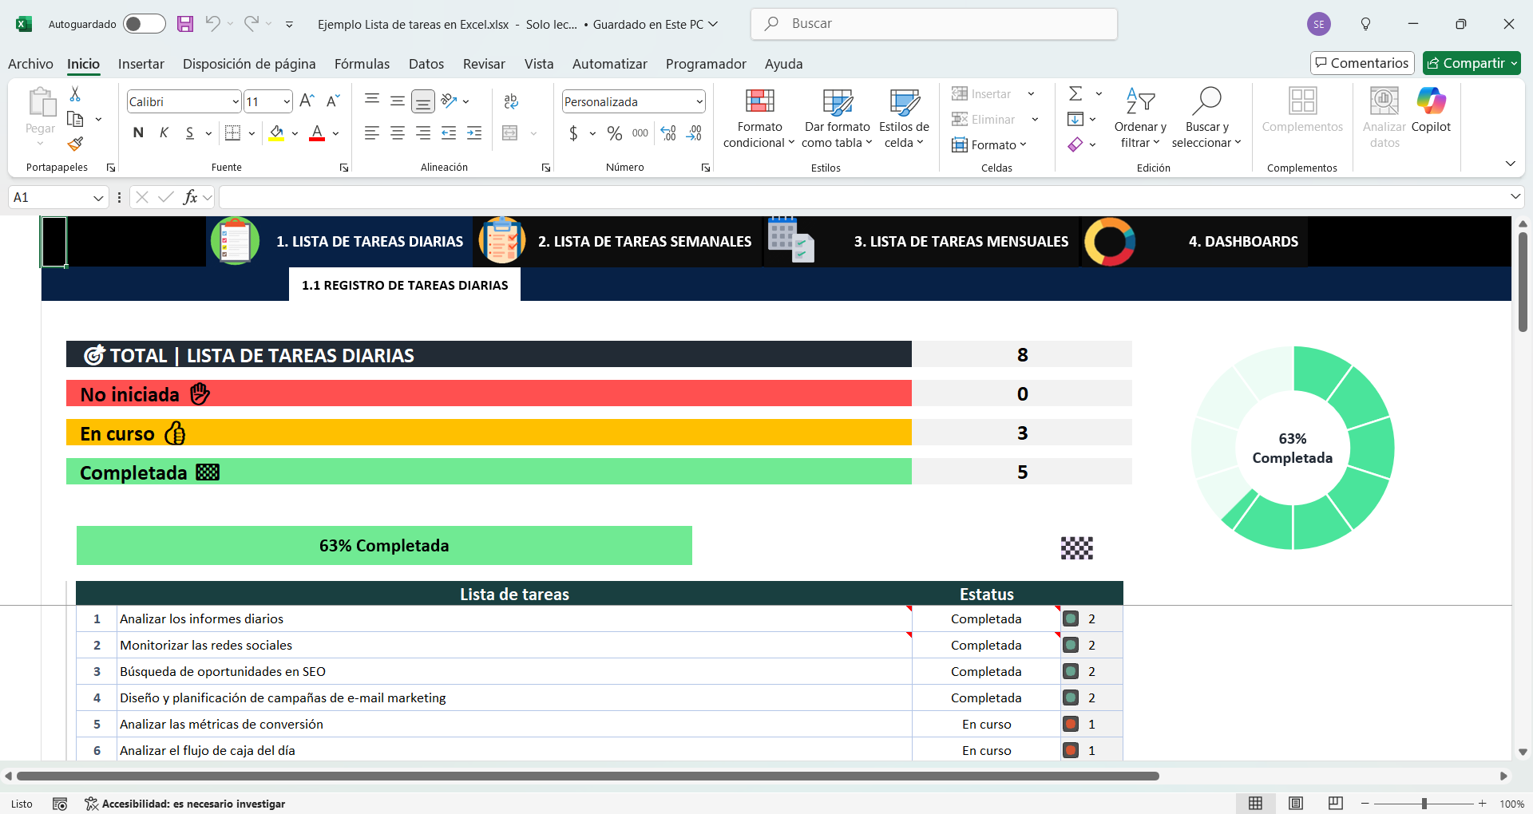Apply bold formatting with the N icon
Screen dimensions: 1533x814
coord(137,132)
